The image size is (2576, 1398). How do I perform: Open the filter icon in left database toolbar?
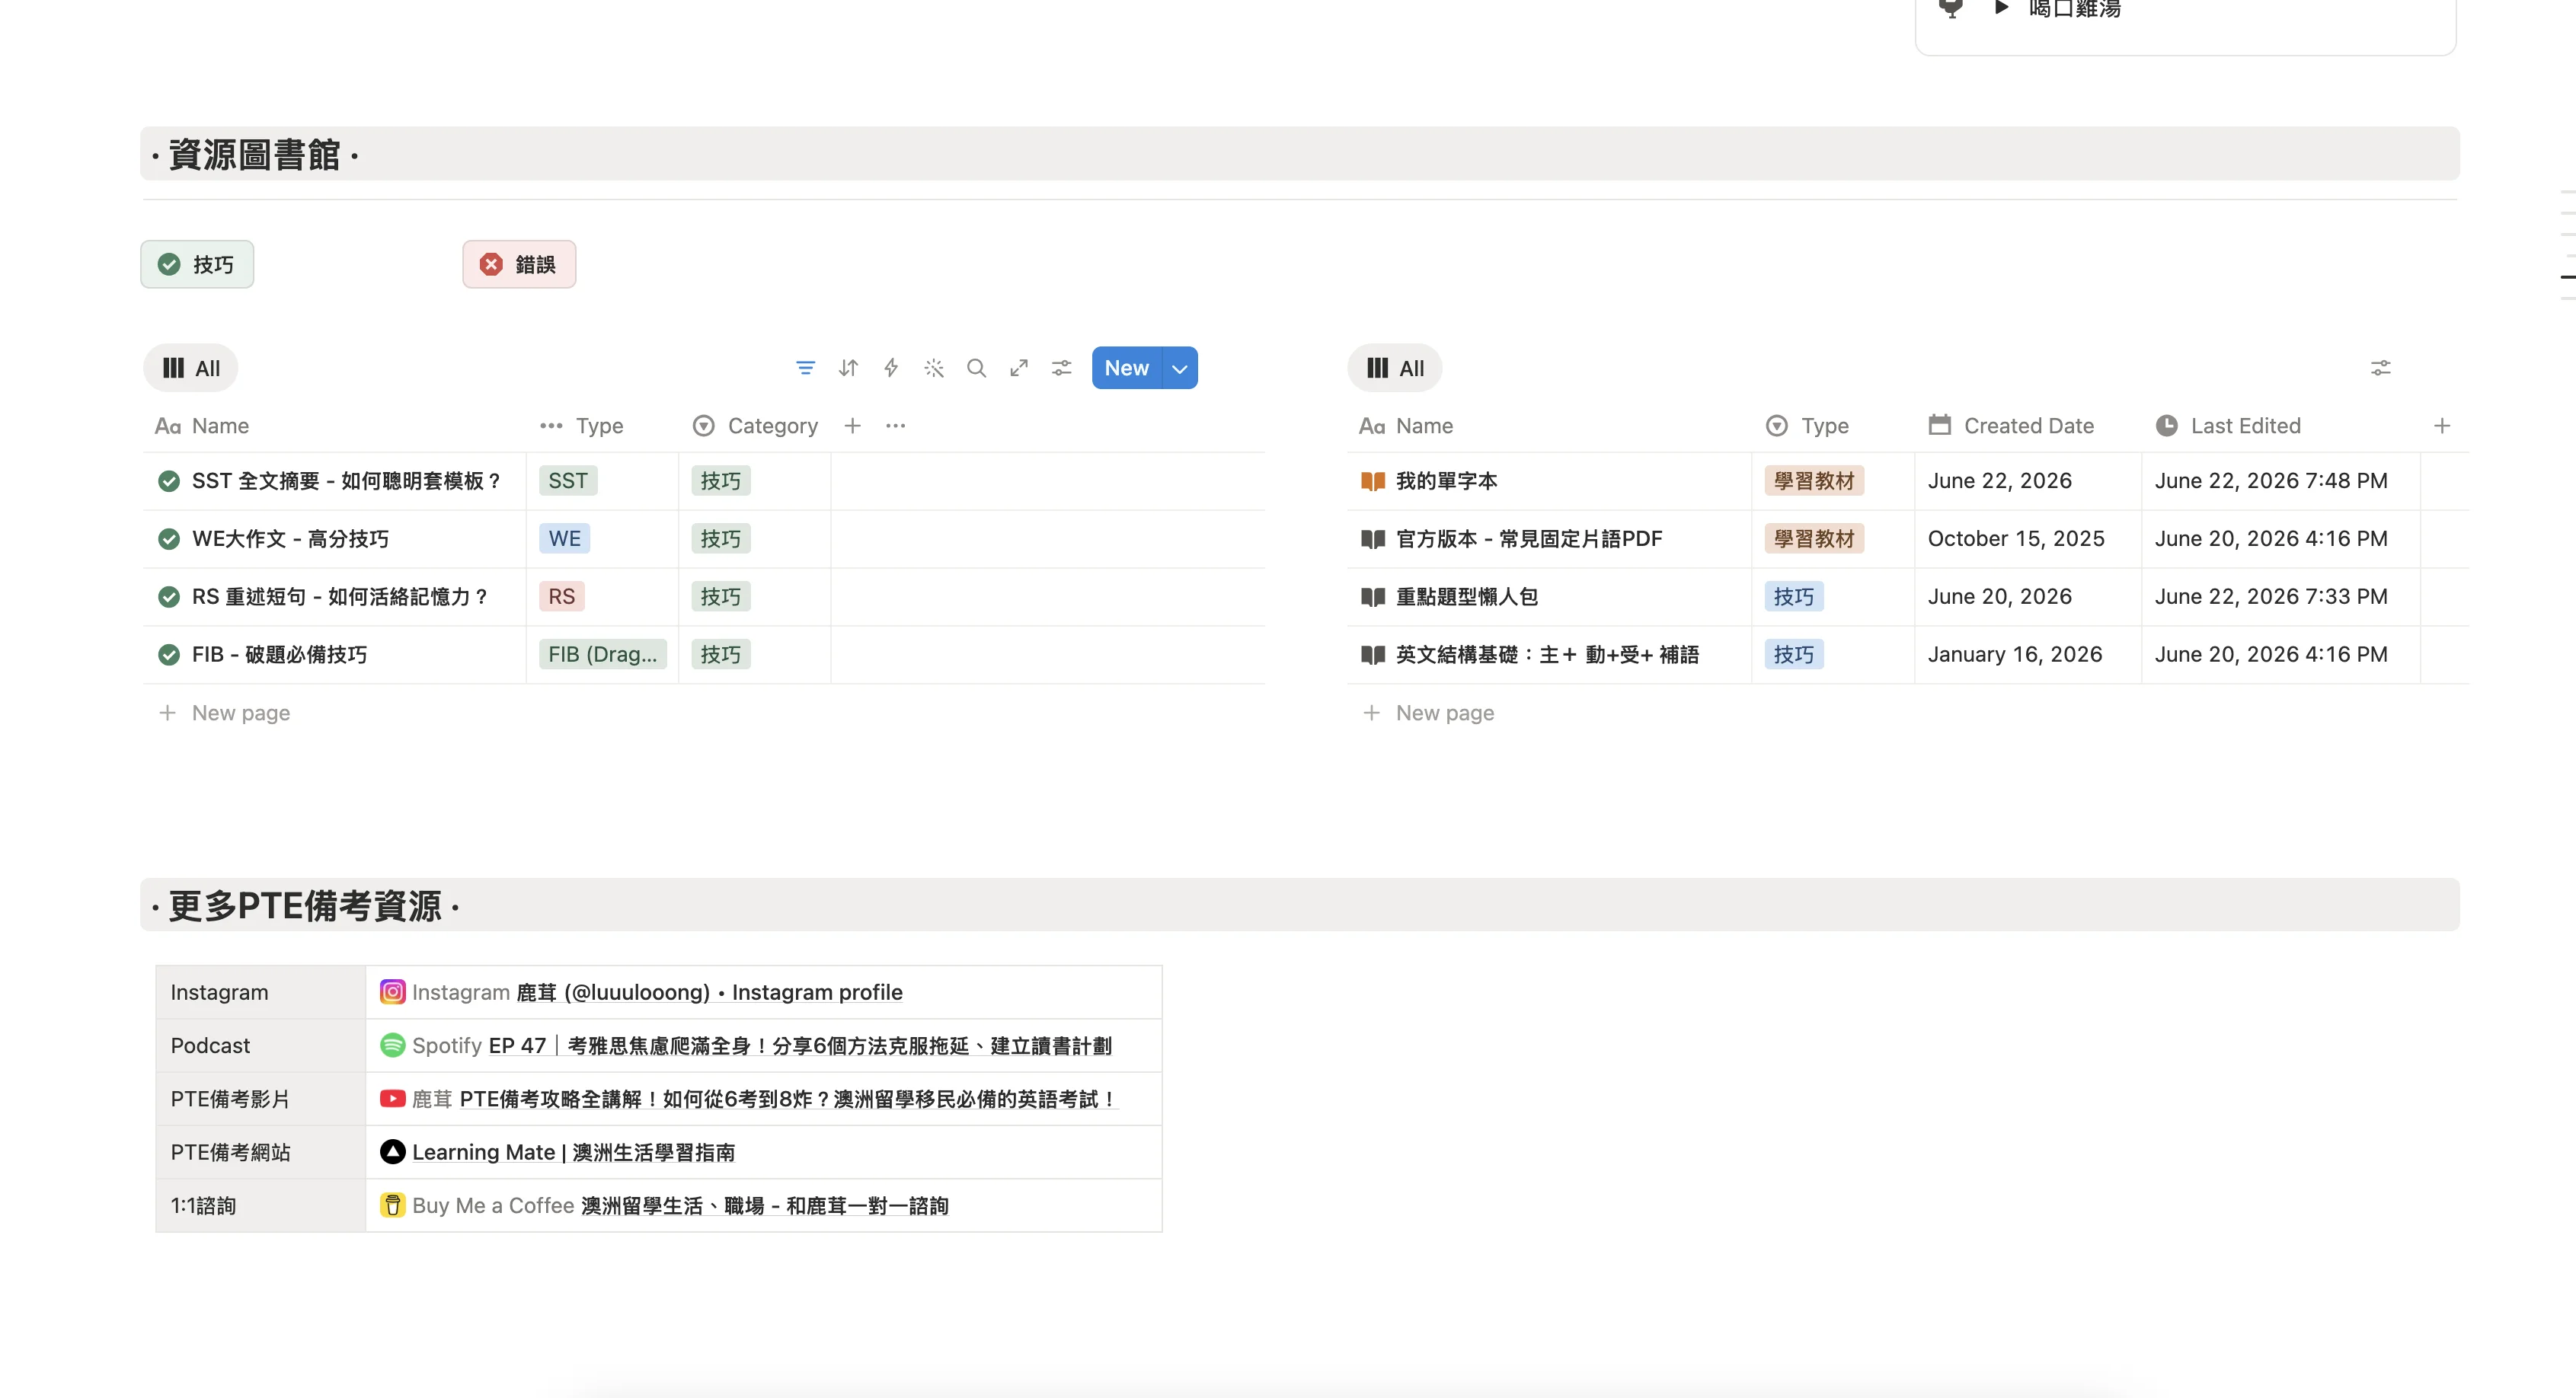click(x=805, y=368)
